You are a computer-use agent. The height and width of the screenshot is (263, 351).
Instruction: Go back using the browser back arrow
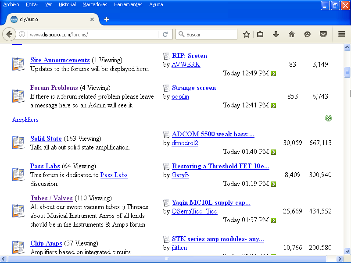click(x=9, y=35)
